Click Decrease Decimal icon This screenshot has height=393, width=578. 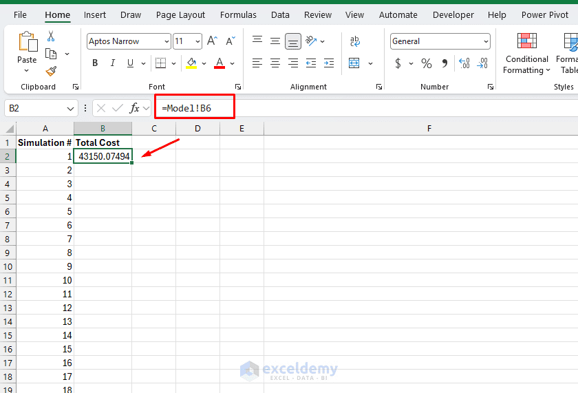click(482, 63)
